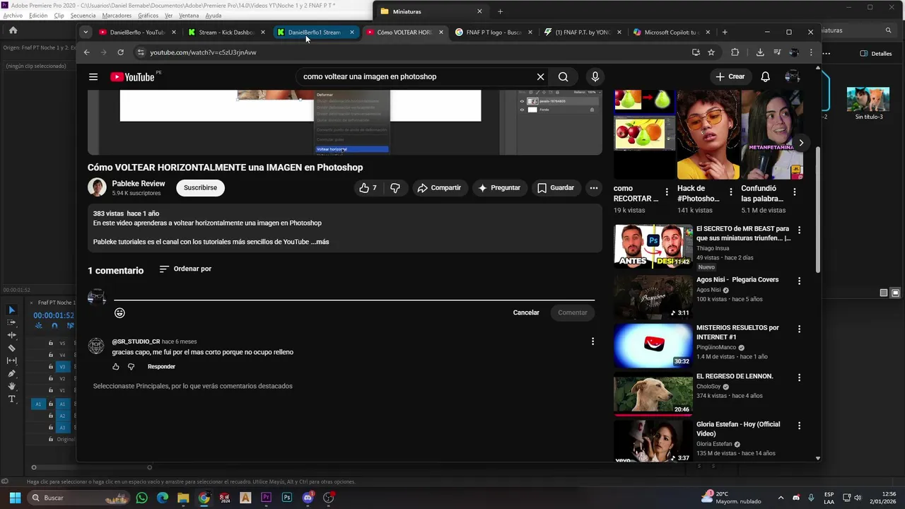Screen dimensions: 905x509
Task: Switch to Stream - Kick Dashboard tab
Action: point(226,32)
